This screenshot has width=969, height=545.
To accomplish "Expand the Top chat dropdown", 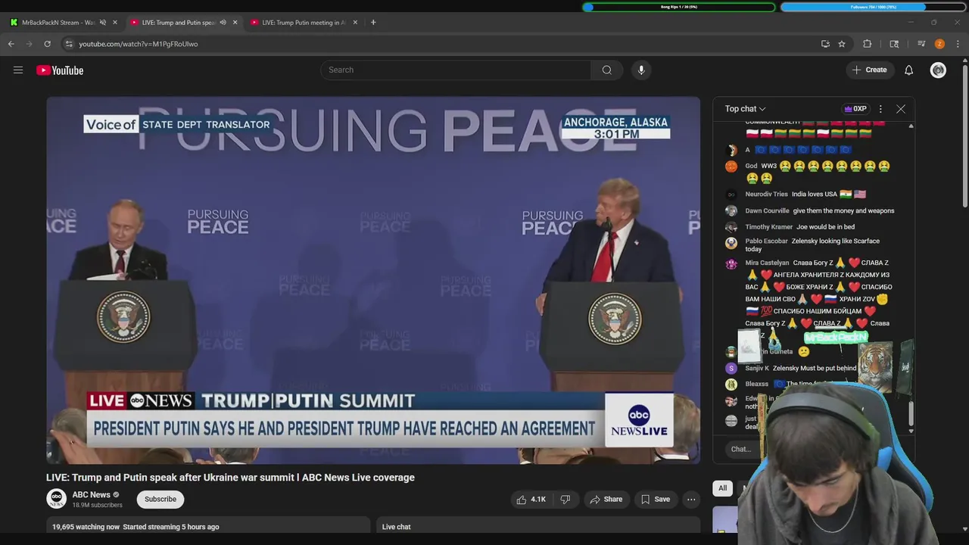I will (x=745, y=109).
